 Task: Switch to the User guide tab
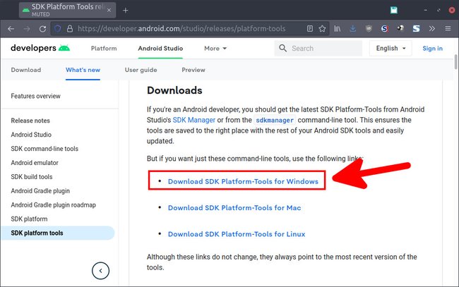(x=141, y=70)
